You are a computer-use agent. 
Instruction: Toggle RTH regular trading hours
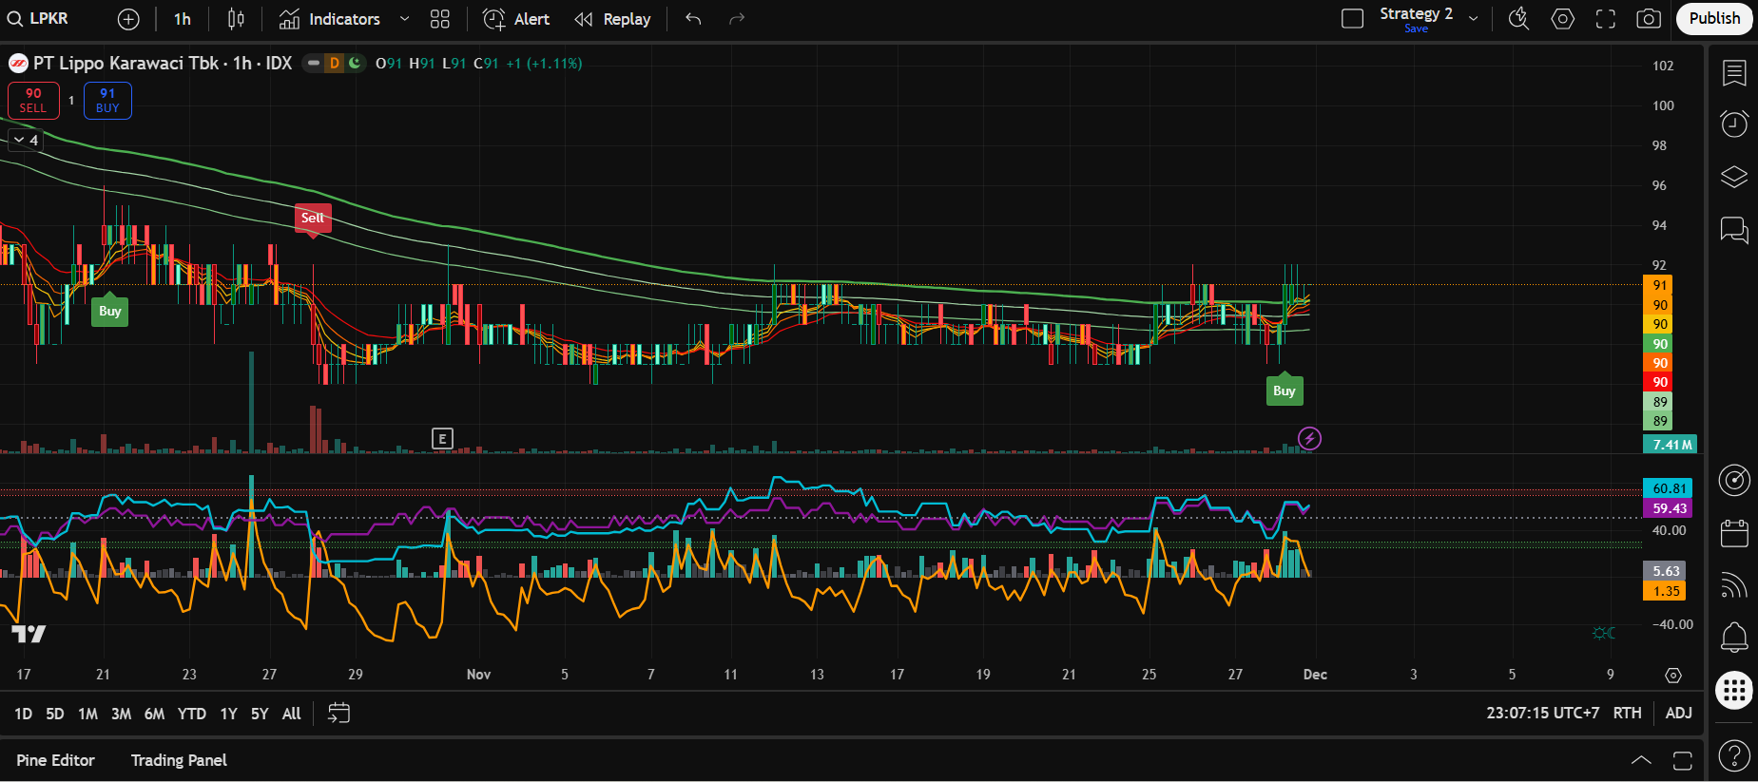pyautogui.click(x=1627, y=713)
